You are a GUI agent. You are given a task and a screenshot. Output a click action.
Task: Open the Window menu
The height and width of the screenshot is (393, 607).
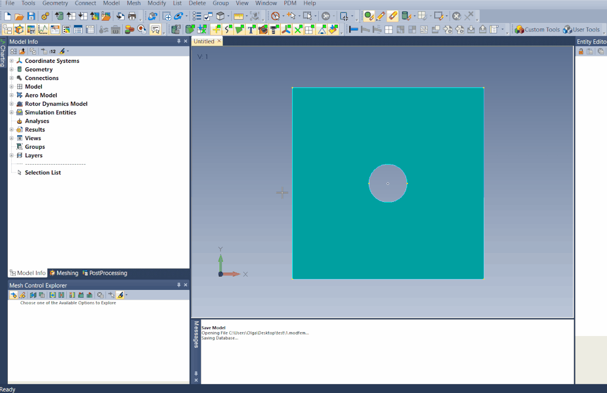coord(266,3)
